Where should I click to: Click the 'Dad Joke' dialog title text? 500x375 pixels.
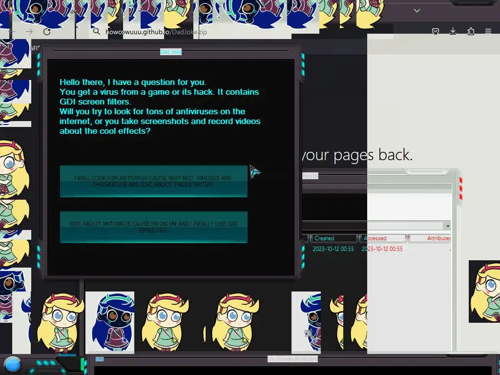171,52
